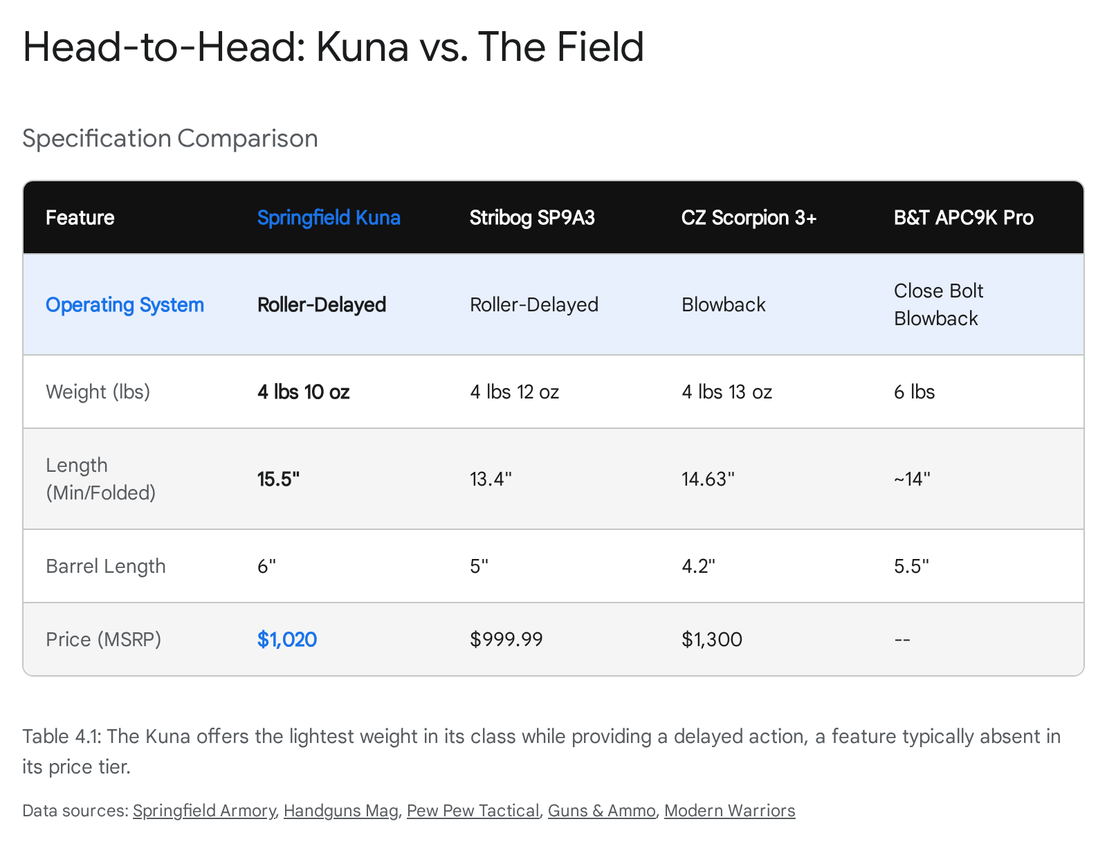Click the Price (MSRP) row label

(x=103, y=639)
